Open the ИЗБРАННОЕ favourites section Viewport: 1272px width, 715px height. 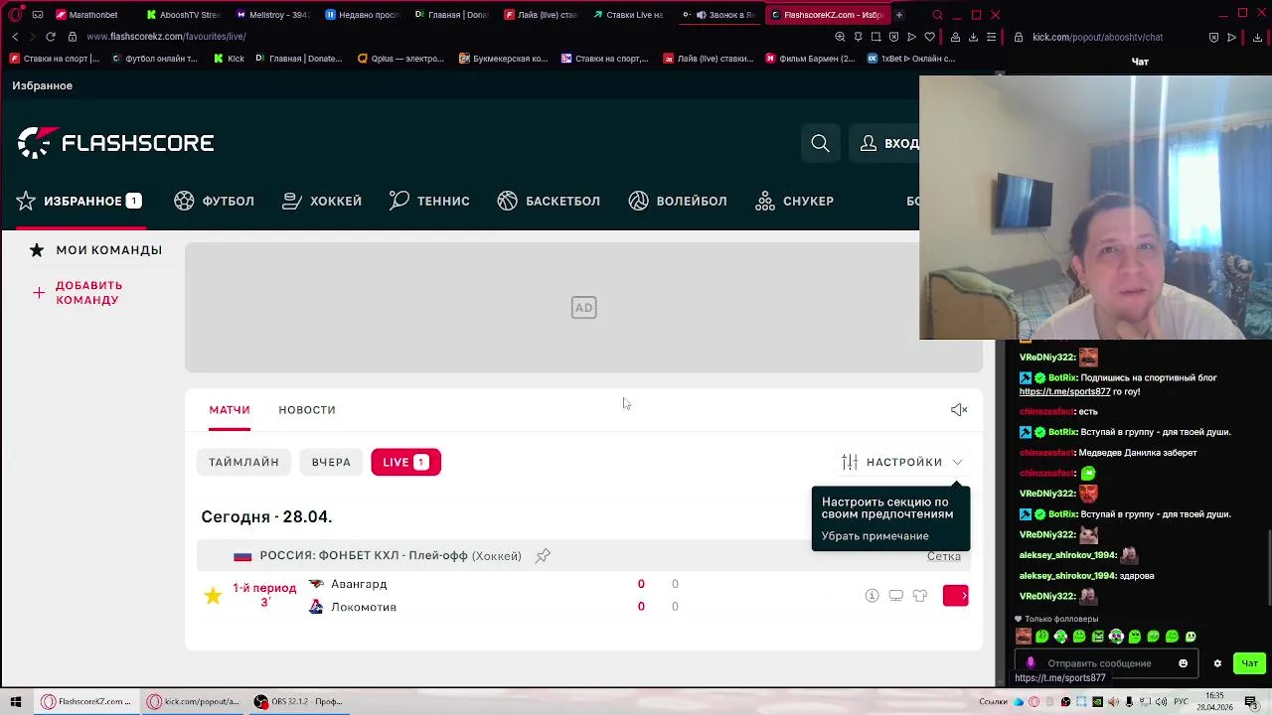click(x=79, y=201)
